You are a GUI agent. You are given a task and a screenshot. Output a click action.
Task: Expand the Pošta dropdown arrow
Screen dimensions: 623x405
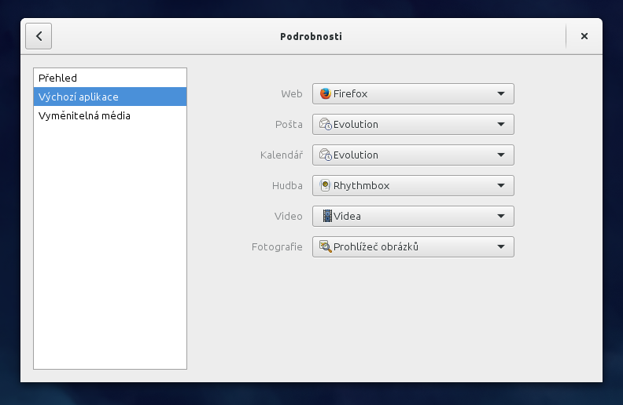501,125
